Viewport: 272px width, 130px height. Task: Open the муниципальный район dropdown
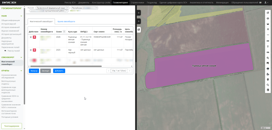tap(49, 11)
